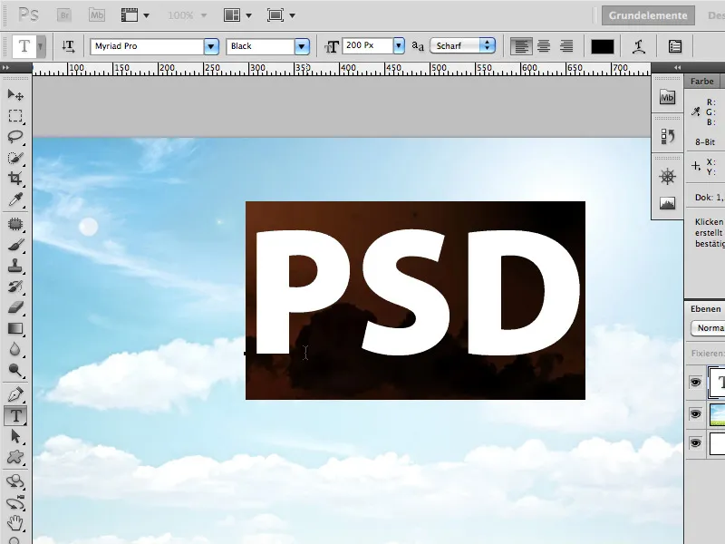This screenshot has width=725, height=544.
Task: Click the 8-Bit readout in info panel
Action: coord(705,142)
